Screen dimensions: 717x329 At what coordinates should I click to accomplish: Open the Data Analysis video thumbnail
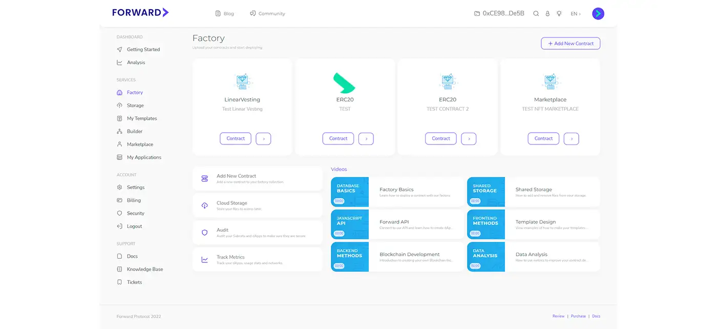tap(486, 257)
